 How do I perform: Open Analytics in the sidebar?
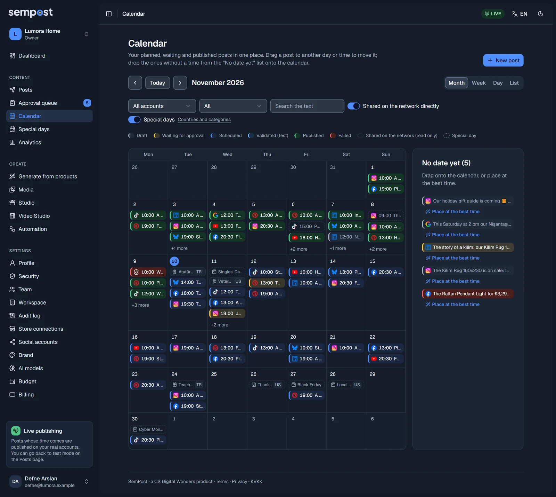coord(49,142)
